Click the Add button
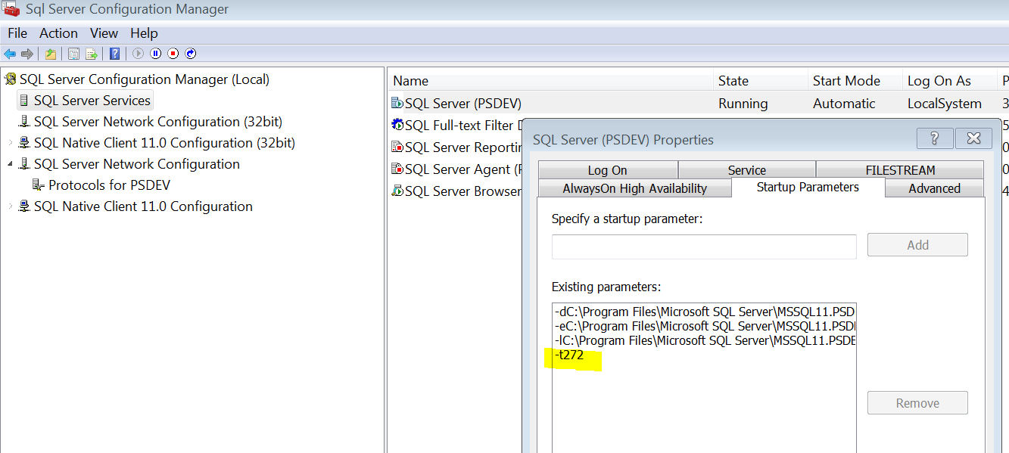Viewport: 1009px width, 453px height. [917, 245]
